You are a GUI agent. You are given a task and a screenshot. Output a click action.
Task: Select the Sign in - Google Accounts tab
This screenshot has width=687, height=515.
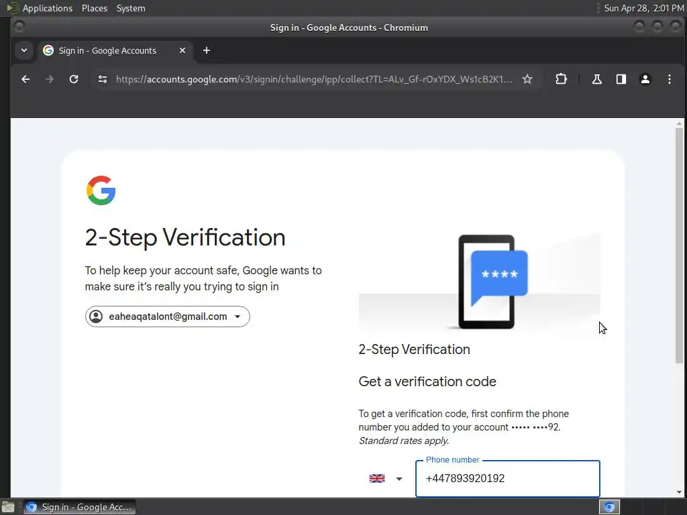click(114, 50)
